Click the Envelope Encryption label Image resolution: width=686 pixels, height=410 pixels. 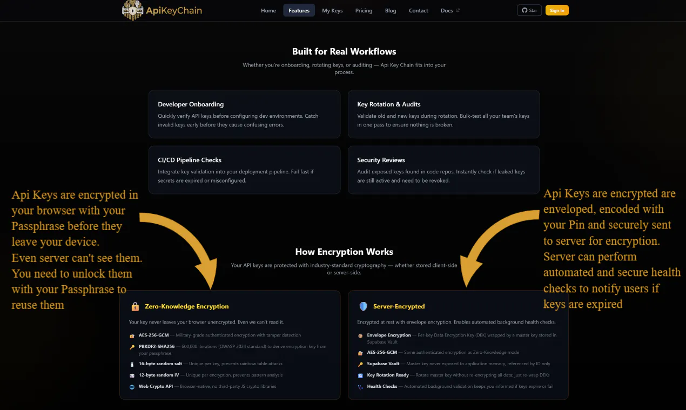pyautogui.click(x=389, y=335)
